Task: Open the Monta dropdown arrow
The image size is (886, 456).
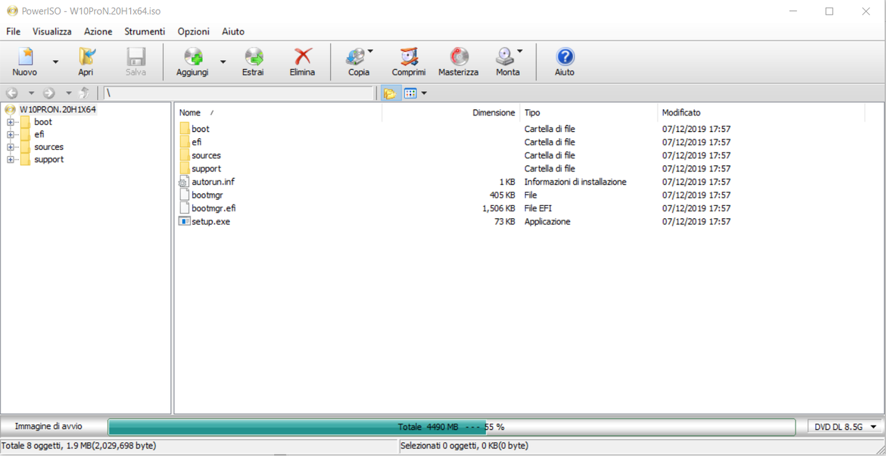Action: [x=520, y=51]
